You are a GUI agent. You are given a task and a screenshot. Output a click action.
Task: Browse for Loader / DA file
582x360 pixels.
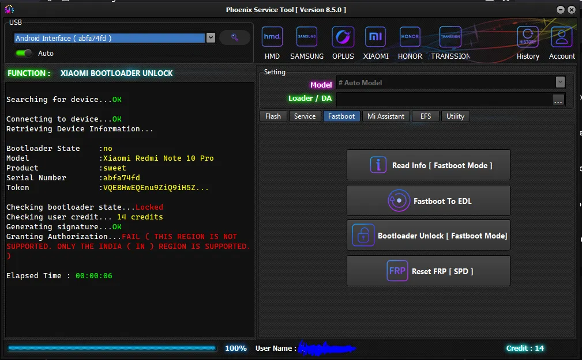tap(558, 100)
